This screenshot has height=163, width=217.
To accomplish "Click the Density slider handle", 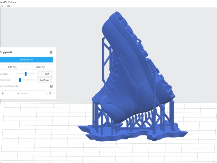I will 26,74.
